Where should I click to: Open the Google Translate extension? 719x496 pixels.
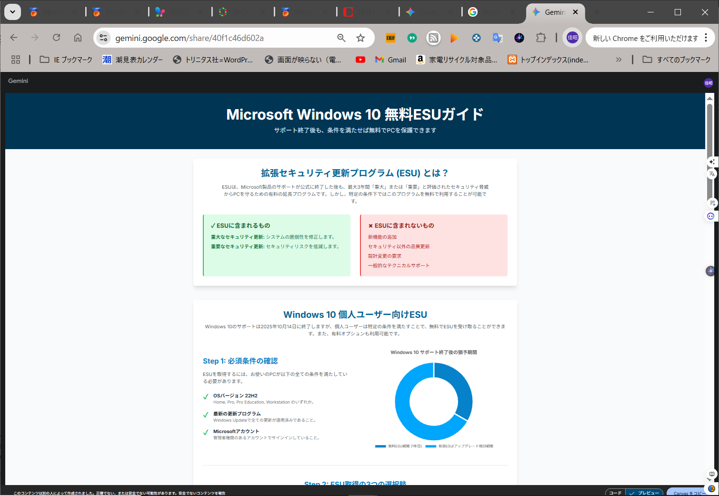(x=498, y=38)
